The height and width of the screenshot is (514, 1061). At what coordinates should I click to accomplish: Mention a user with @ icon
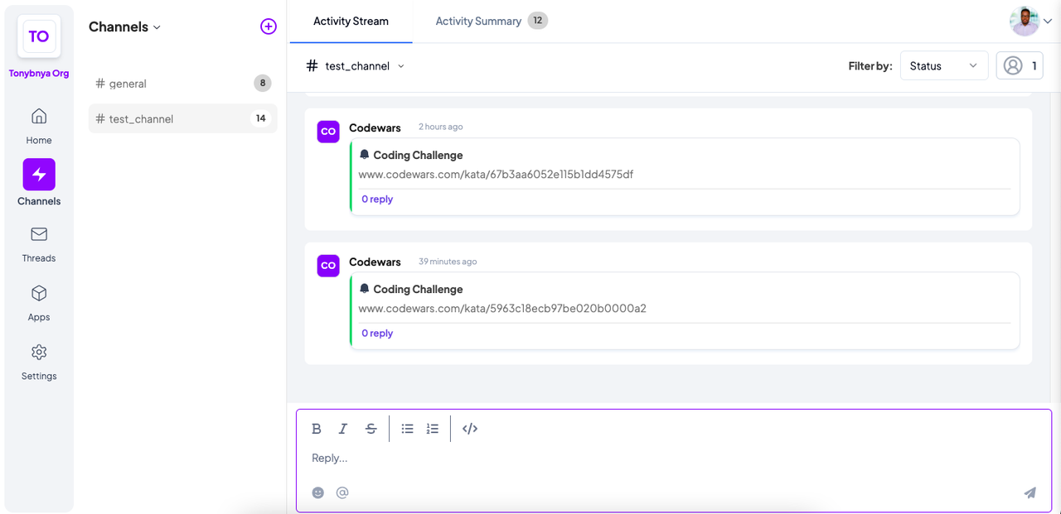(342, 492)
